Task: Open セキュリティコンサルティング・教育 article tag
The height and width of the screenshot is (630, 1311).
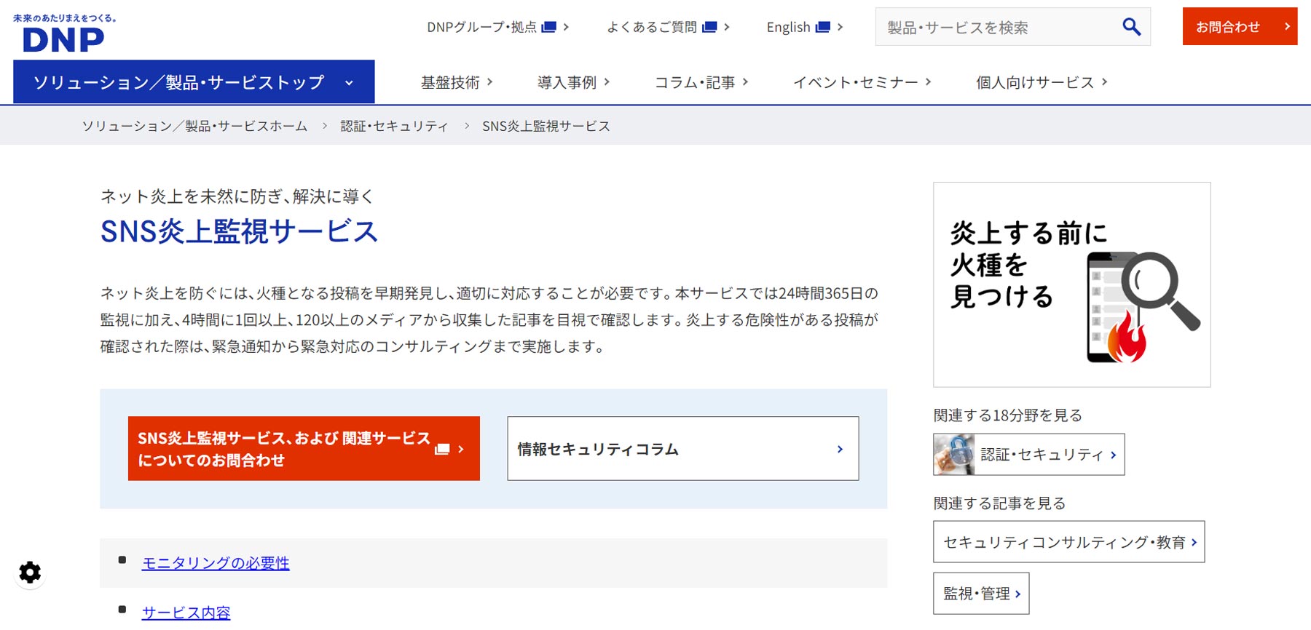Action: pyautogui.click(x=1069, y=542)
